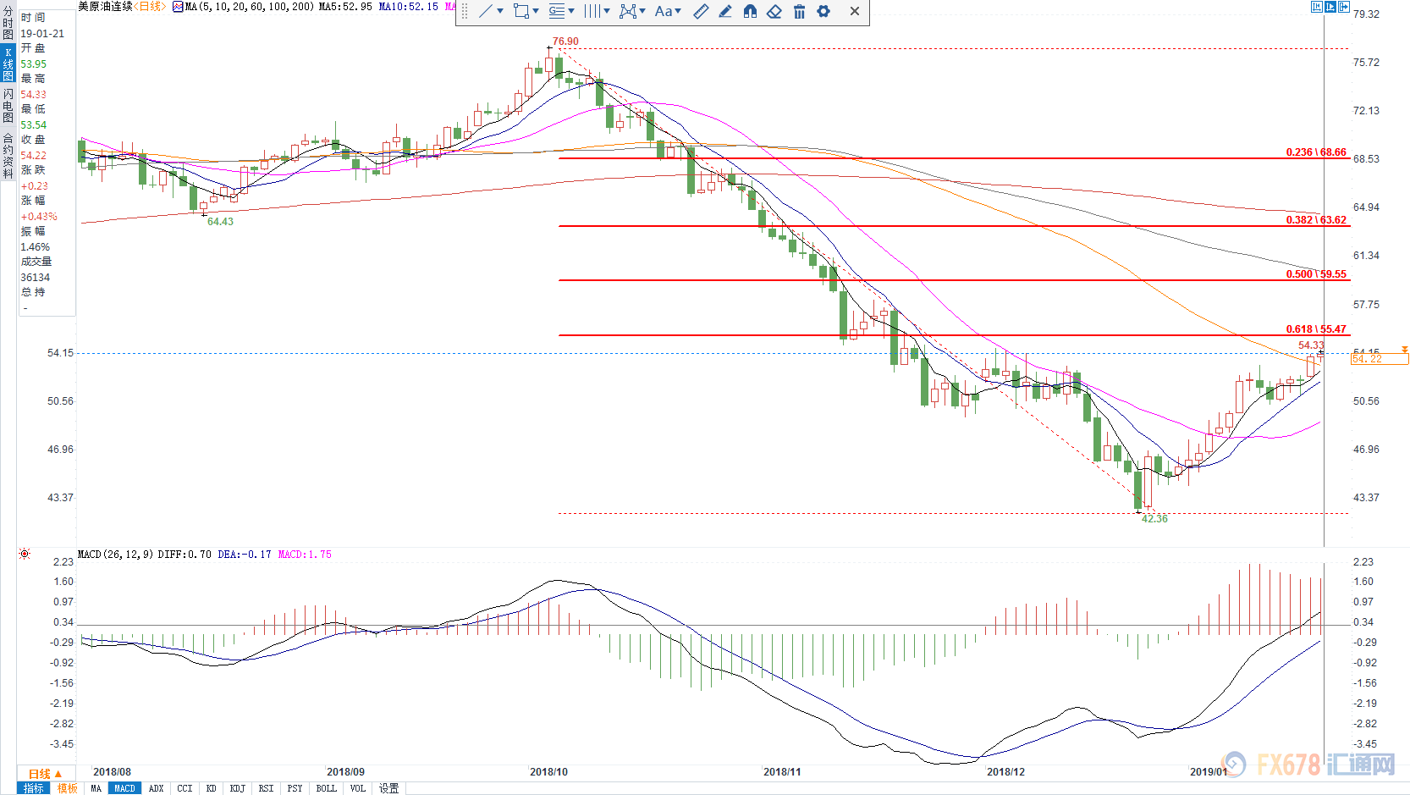
Task: Switch to 闪电图 side tab
Action: 8,104
